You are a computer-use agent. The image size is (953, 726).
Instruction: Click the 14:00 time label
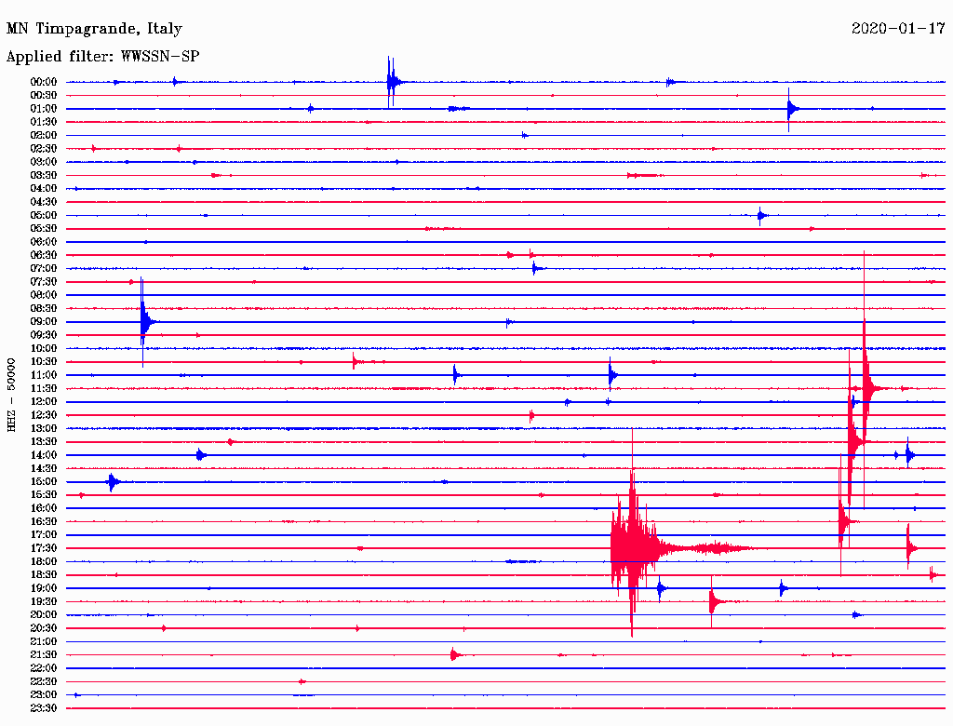point(44,455)
